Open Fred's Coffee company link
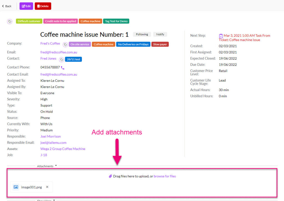 tap(50, 44)
